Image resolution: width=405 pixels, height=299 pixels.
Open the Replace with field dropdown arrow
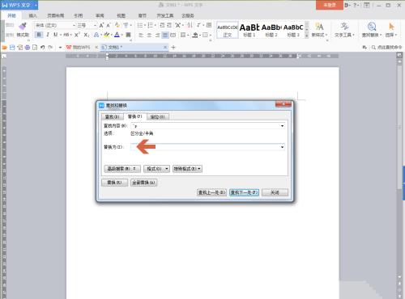tap(282, 147)
